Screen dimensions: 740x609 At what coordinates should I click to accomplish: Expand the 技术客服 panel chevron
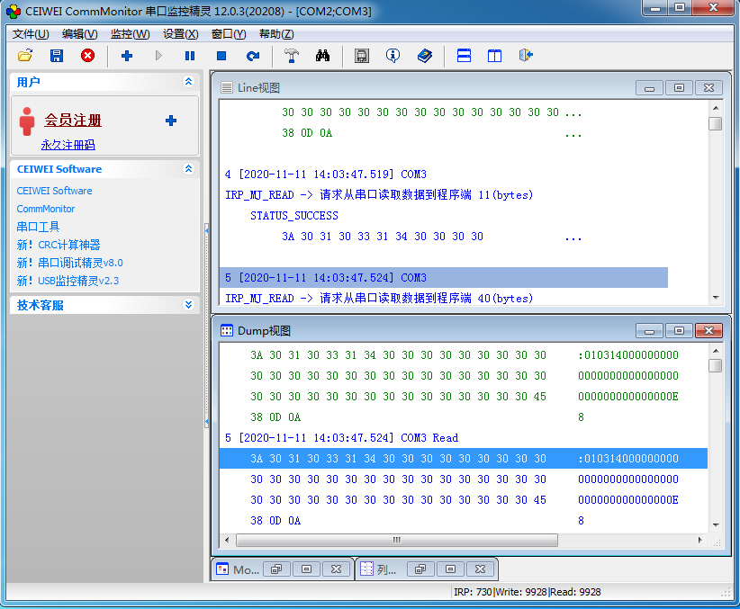tap(188, 305)
